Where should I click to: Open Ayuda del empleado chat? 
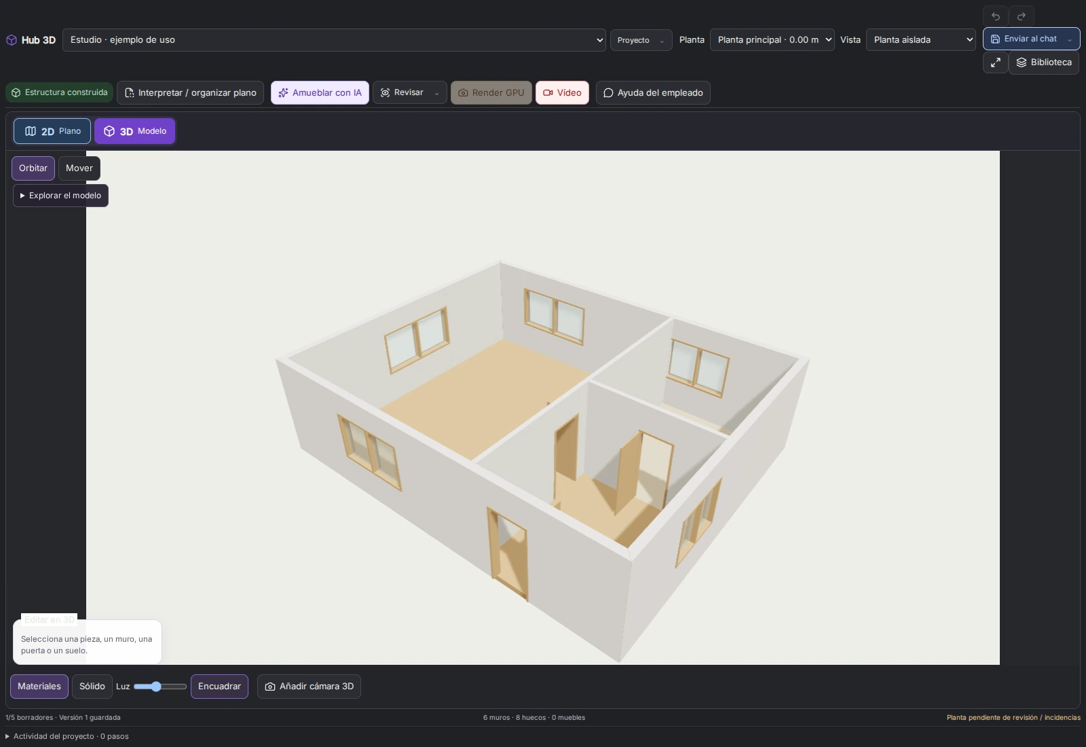[x=653, y=93]
